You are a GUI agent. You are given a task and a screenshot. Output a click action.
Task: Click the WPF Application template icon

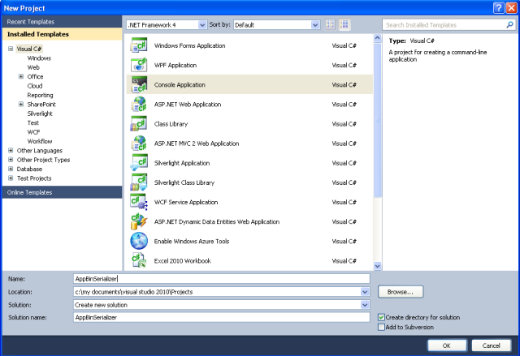[138, 65]
